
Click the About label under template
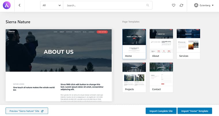(155, 56)
